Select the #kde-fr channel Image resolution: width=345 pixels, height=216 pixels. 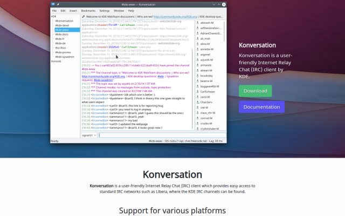60,39
